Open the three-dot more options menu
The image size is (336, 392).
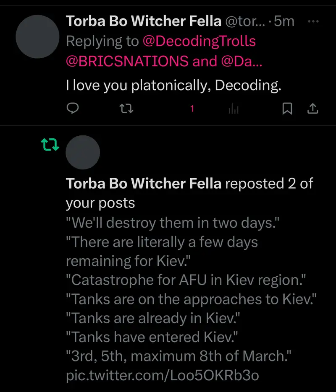point(313,21)
